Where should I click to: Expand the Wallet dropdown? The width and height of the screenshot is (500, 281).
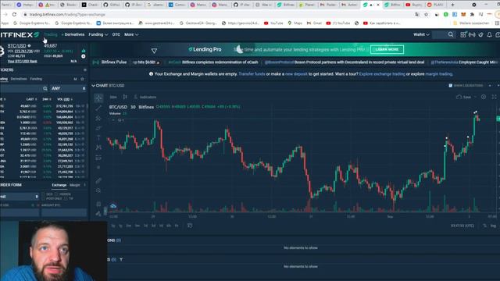pos(421,34)
